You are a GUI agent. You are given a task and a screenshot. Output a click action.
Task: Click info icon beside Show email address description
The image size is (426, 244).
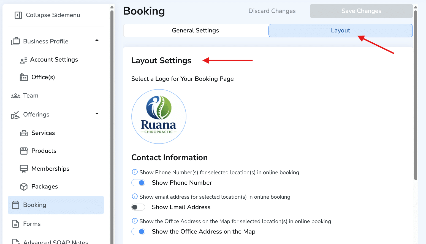pyautogui.click(x=135, y=196)
